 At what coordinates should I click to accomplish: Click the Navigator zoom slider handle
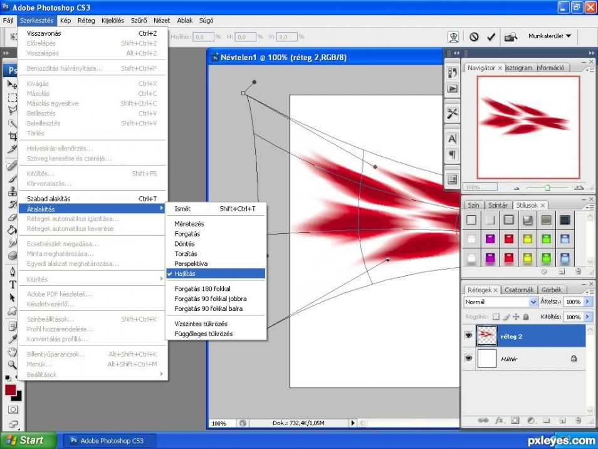(x=547, y=188)
